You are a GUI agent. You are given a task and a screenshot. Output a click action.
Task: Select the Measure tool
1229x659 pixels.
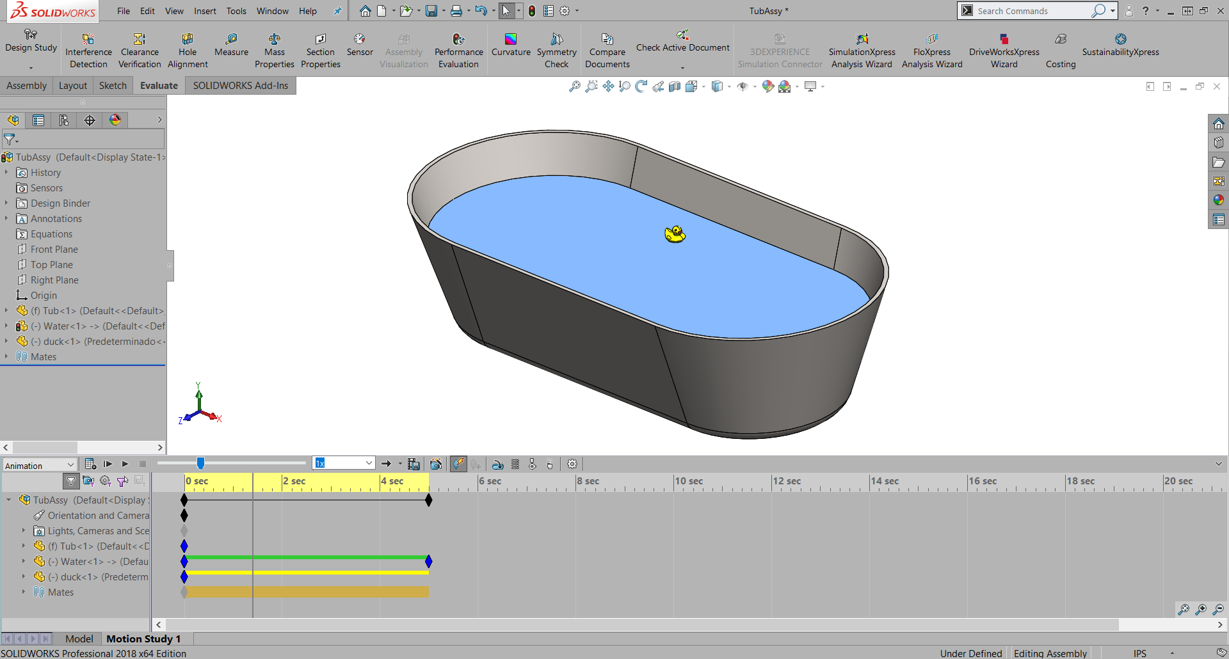point(231,45)
